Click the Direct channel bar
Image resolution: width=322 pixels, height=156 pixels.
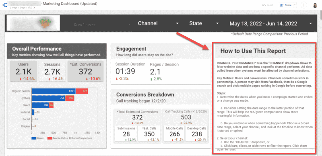[x=43, y=105]
